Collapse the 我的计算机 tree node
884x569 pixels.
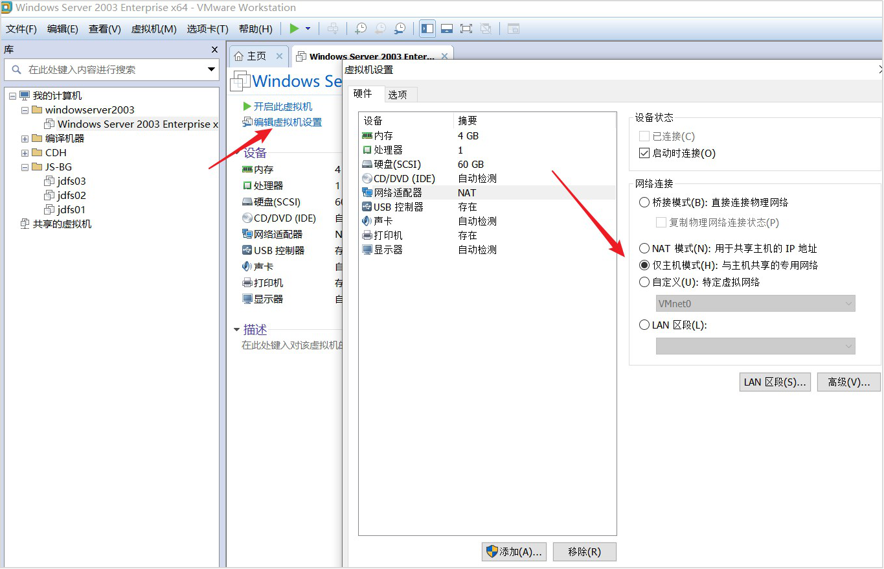click(12, 96)
